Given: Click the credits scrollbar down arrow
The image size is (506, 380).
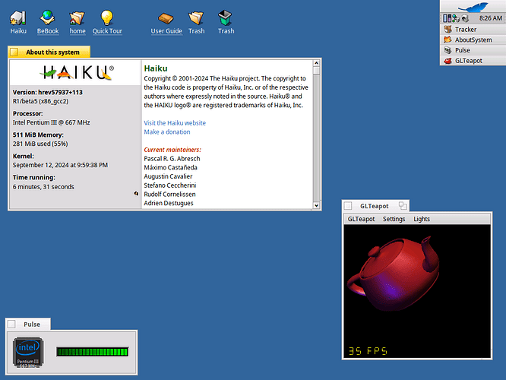Looking at the screenshot, I should pos(316,205).
